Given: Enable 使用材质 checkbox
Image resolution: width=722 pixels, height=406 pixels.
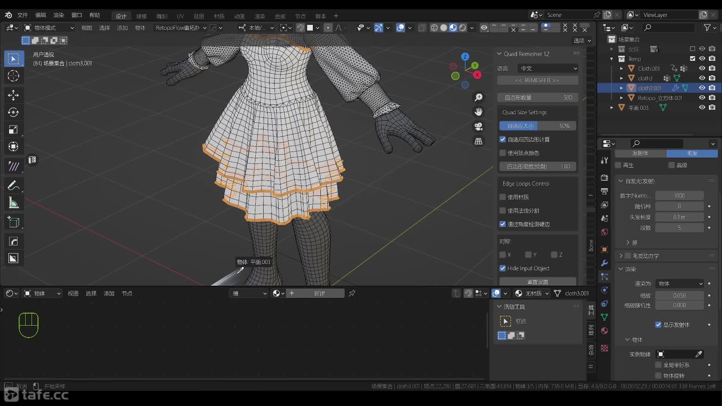Looking at the screenshot, I should tap(503, 197).
